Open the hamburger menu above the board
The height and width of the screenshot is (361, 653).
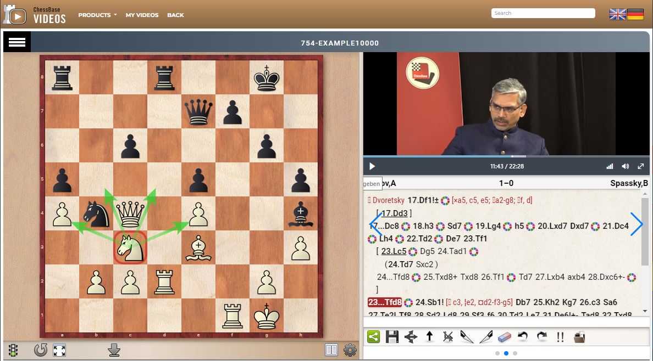(x=17, y=43)
